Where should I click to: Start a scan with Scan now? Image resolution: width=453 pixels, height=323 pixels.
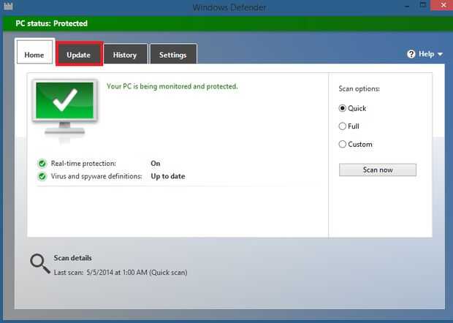click(x=378, y=170)
